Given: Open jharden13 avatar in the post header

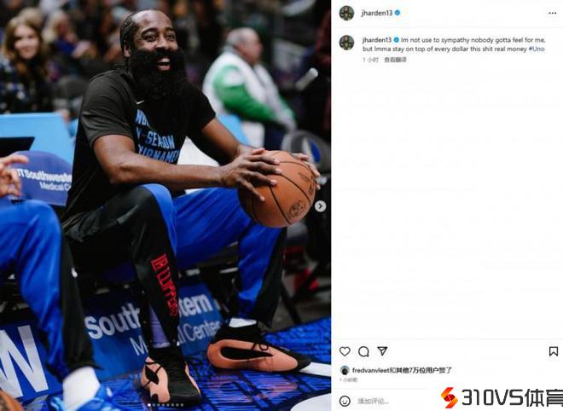Looking at the screenshot, I should pyautogui.click(x=346, y=14).
